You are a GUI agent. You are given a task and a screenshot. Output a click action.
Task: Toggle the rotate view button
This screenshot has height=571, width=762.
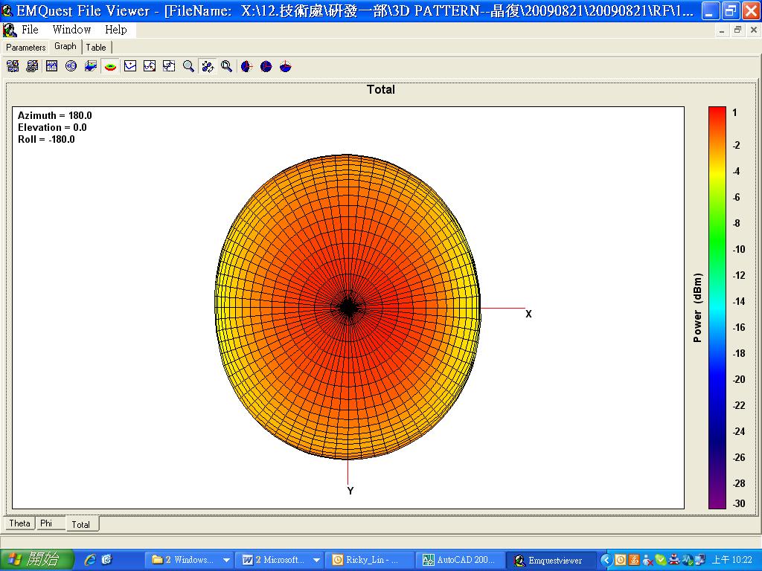pyautogui.click(x=208, y=66)
